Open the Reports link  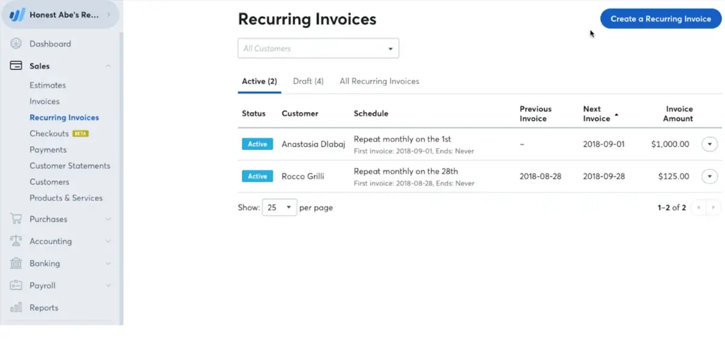(44, 308)
